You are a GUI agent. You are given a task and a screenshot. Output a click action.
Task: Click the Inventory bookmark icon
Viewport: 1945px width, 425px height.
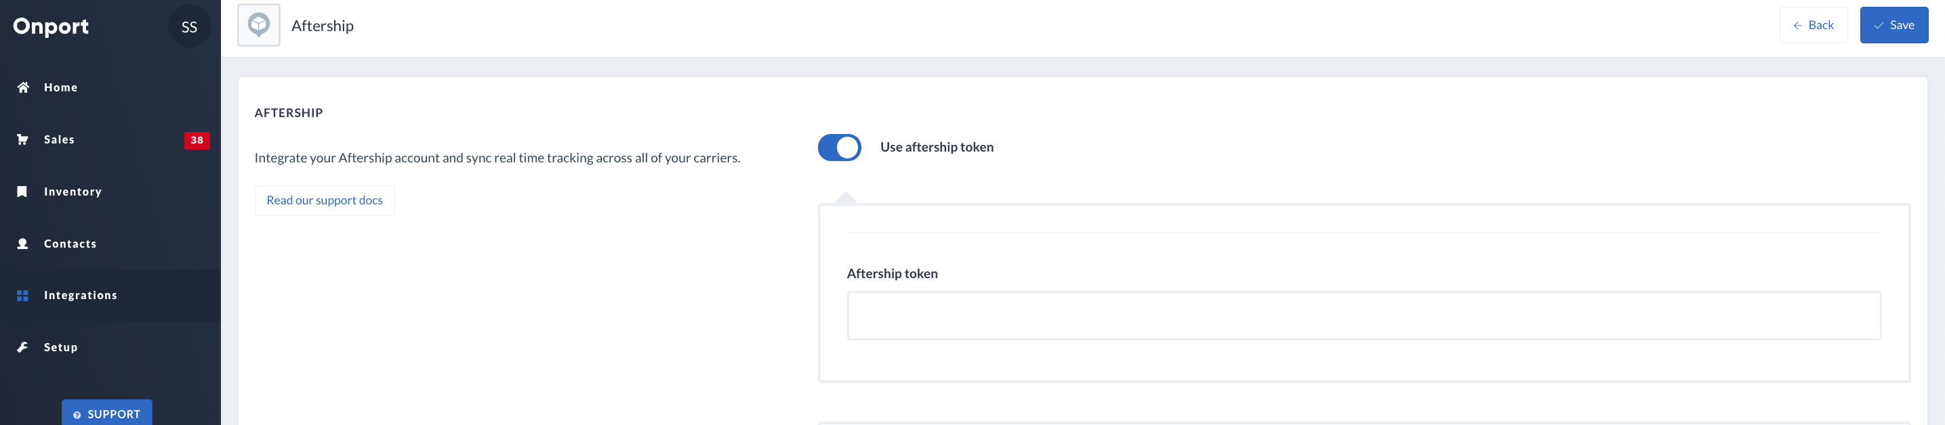point(22,192)
